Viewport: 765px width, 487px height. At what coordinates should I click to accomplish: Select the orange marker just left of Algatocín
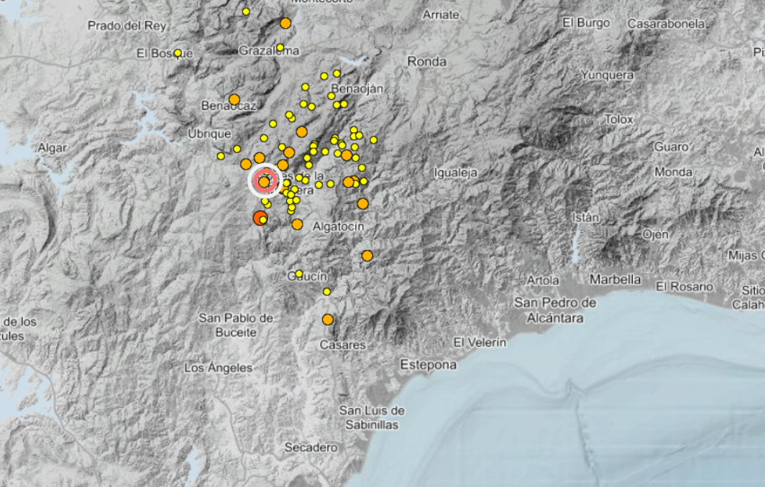pyautogui.click(x=297, y=224)
